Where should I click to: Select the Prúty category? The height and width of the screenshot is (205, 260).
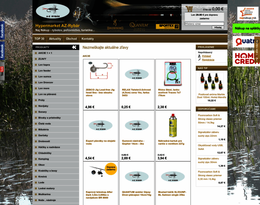[x=56, y=100]
